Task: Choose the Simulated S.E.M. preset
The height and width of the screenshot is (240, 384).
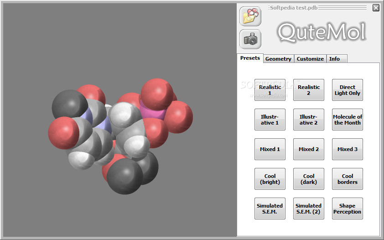Action: [x=270, y=209]
